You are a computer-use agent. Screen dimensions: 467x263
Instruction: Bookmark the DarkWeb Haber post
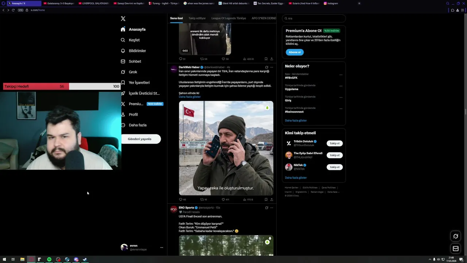pos(266,199)
